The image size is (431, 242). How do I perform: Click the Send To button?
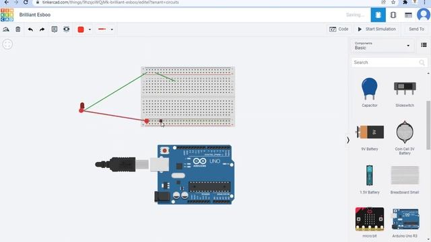click(416, 29)
